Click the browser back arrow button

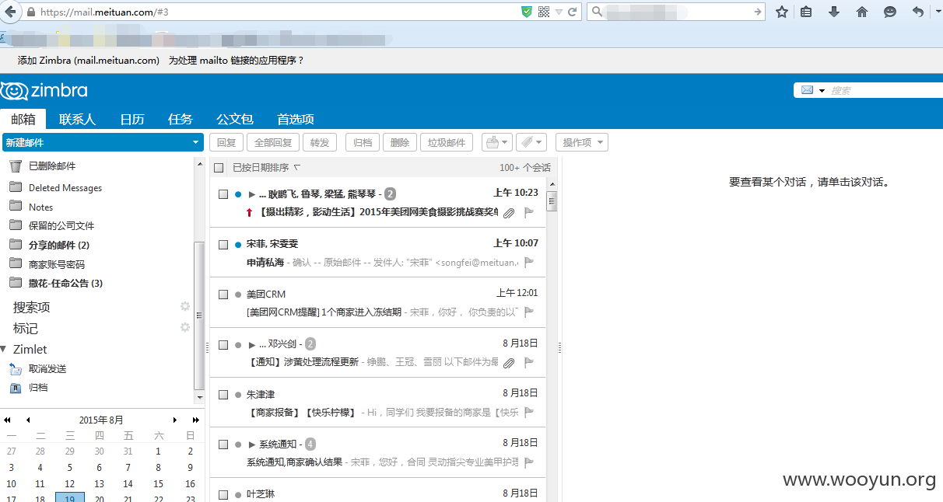(x=11, y=12)
